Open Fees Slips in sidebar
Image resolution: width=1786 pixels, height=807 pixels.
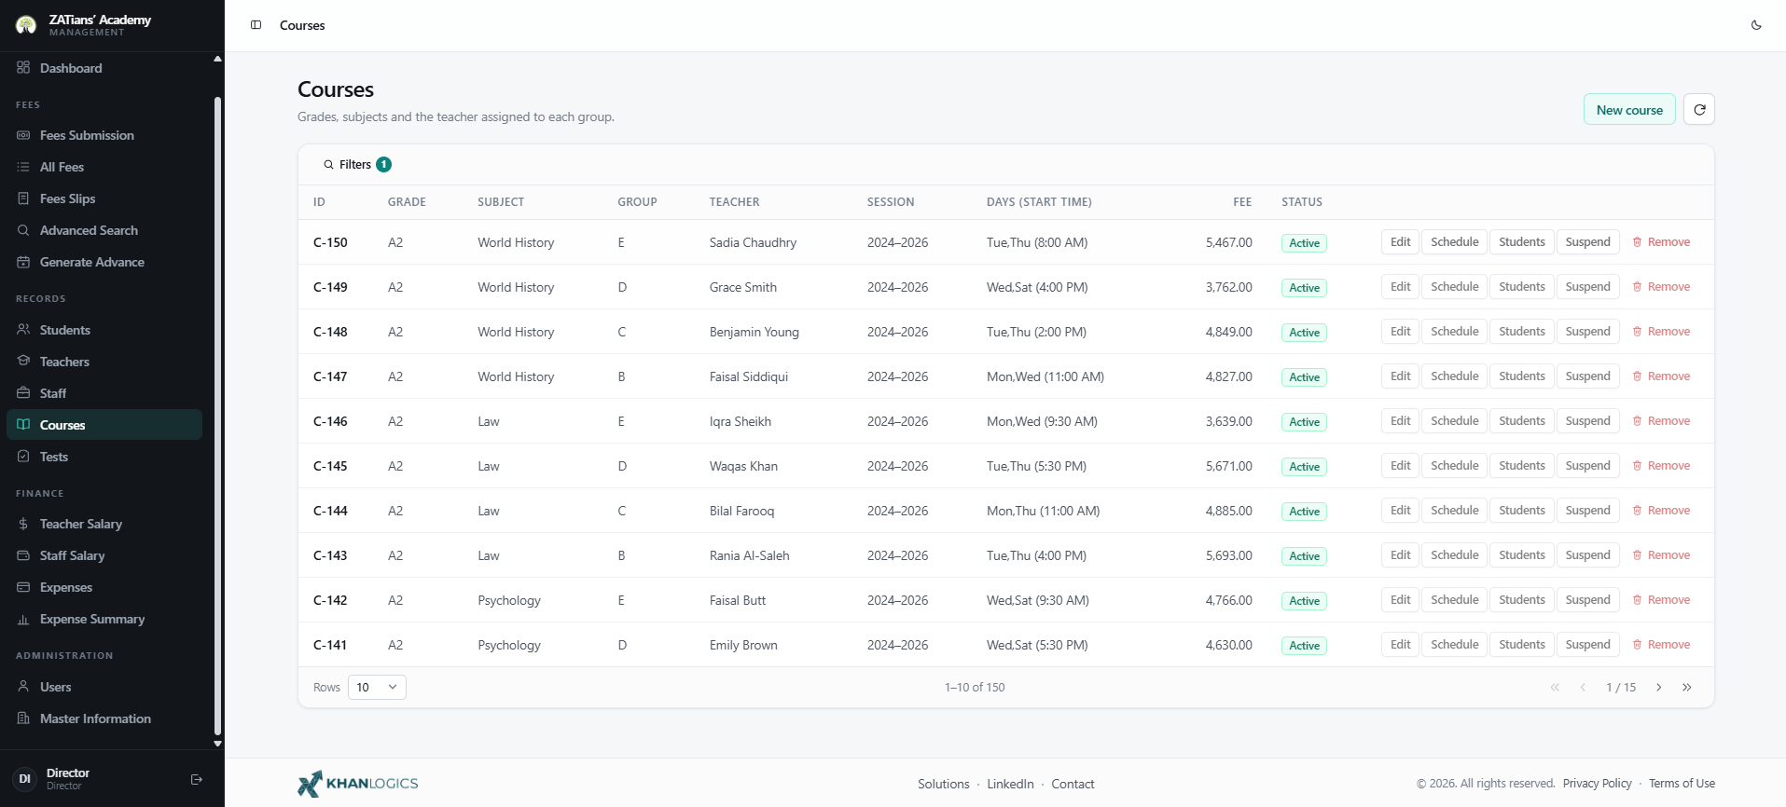point(104,198)
